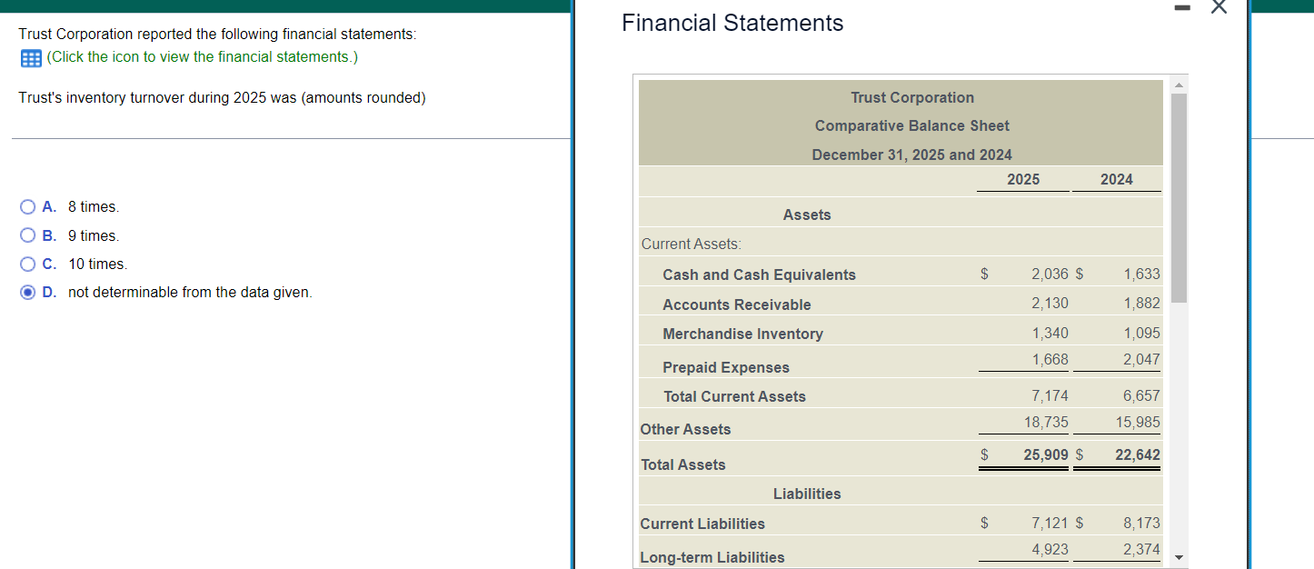The image size is (1314, 569).
Task: Select the 2024 column header
Action: pos(1116,179)
